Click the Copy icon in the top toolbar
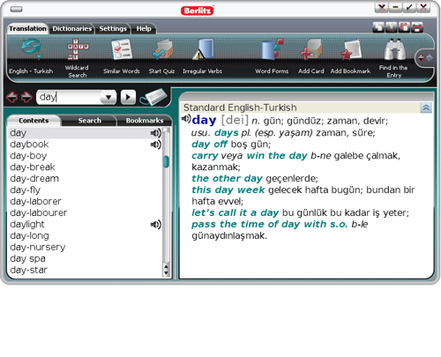The height and width of the screenshot is (357, 441). coord(378,27)
